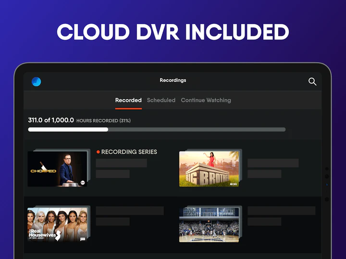The width and height of the screenshot is (346, 259).
Task: Click the RECORDING SERIES label
Action: pyautogui.click(x=129, y=152)
